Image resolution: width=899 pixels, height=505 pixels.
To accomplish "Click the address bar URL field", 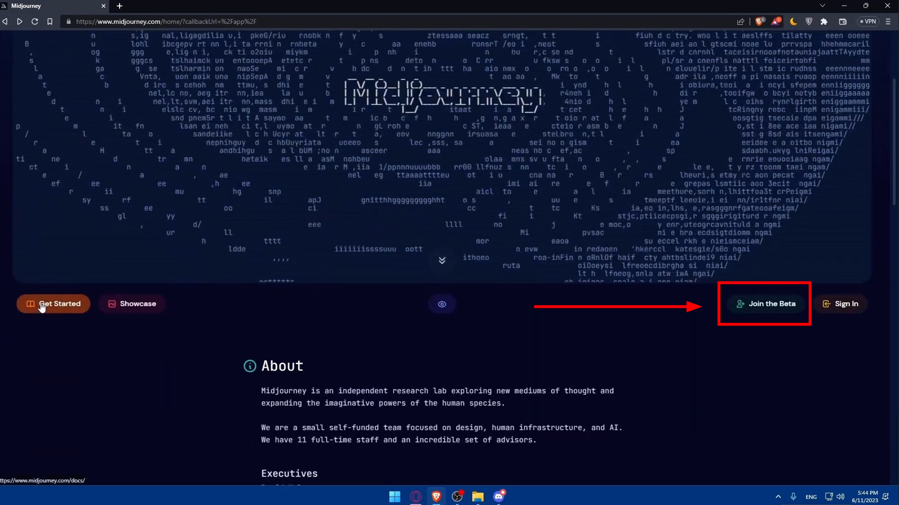I will pyautogui.click(x=399, y=22).
